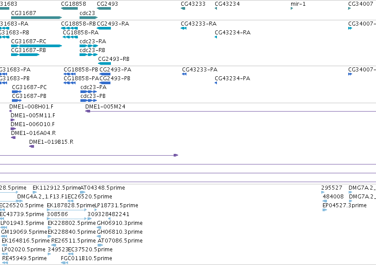Click the mir-1 gene label
Viewport: 376px width, 265px height.
(298, 4)
